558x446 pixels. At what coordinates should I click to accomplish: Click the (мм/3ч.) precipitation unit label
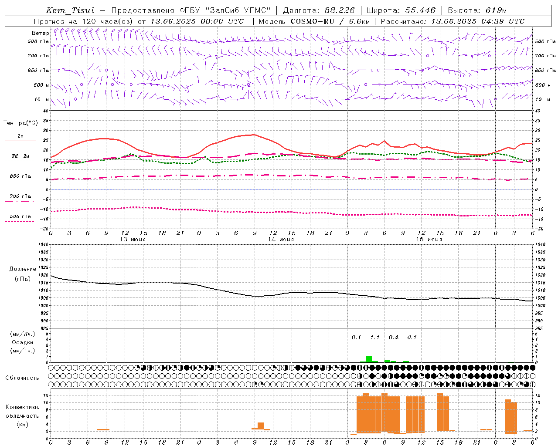(23, 334)
